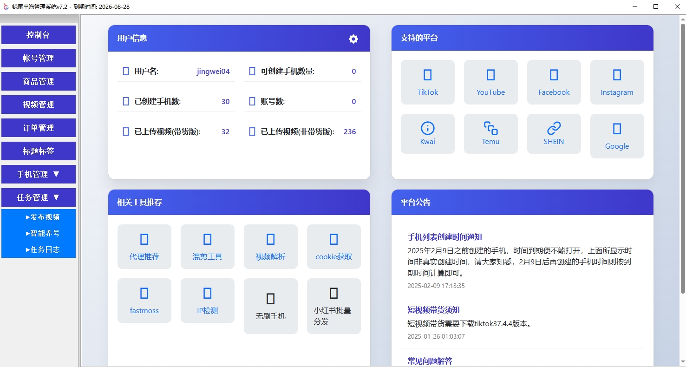Screen dimensions: 686x367
Task: Collapse the 手机管理 sidebar section
Action: click(39, 174)
